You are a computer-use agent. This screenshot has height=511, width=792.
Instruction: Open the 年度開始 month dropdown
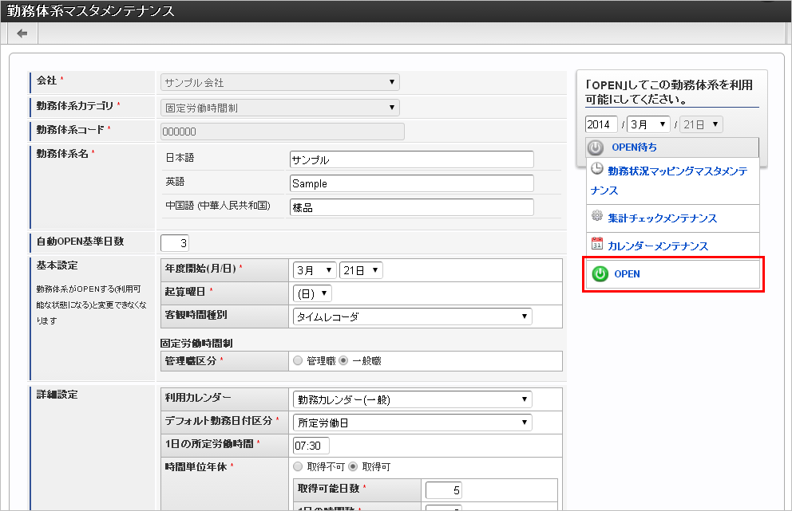[315, 270]
